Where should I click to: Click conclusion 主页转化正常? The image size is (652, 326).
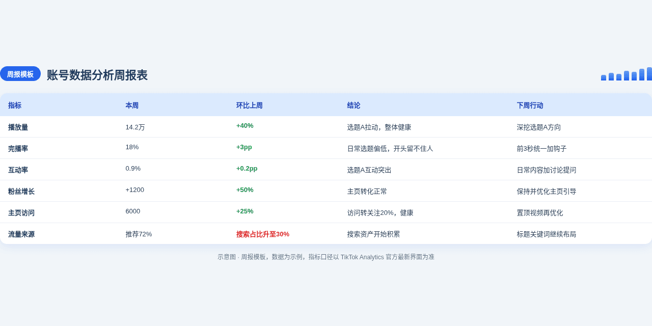pyautogui.click(x=367, y=192)
